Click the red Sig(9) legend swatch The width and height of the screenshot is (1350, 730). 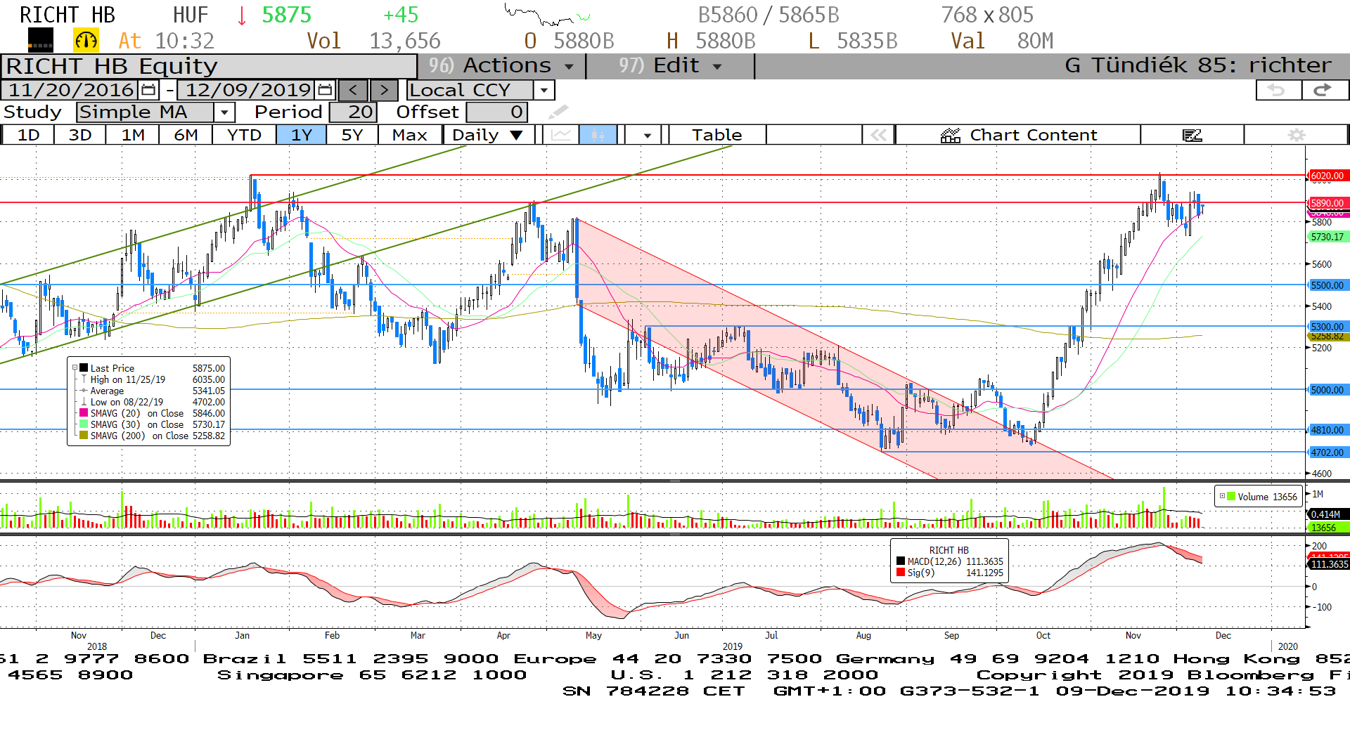point(901,573)
